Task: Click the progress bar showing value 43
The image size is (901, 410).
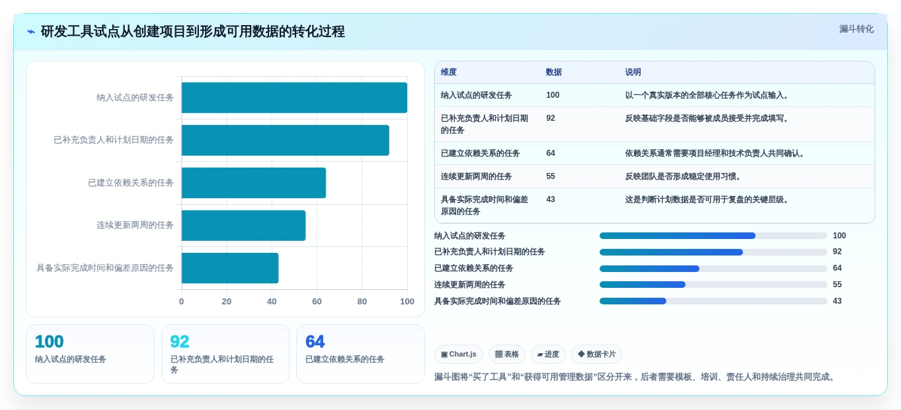Action: [x=713, y=301]
